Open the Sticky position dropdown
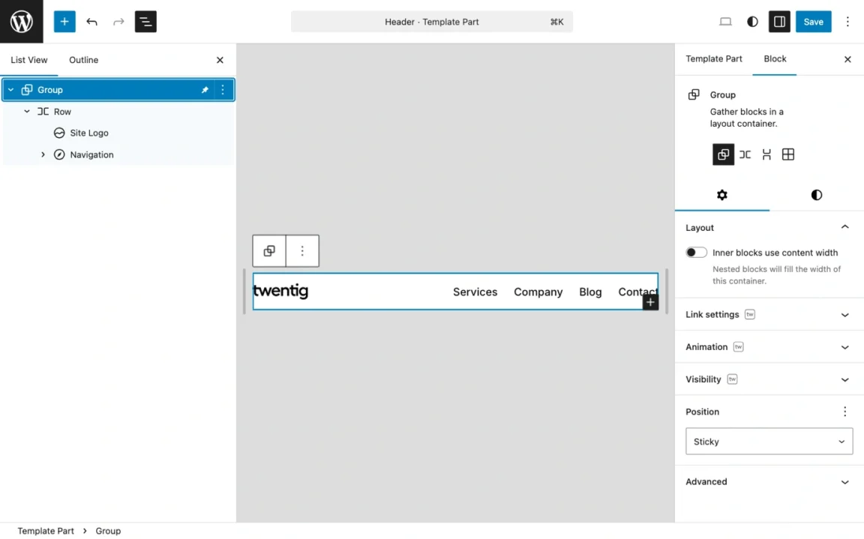Image resolution: width=864 pixels, height=539 pixels. (x=769, y=441)
